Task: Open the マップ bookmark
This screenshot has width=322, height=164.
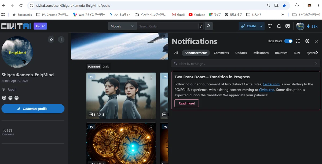Action: tap(215, 15)
